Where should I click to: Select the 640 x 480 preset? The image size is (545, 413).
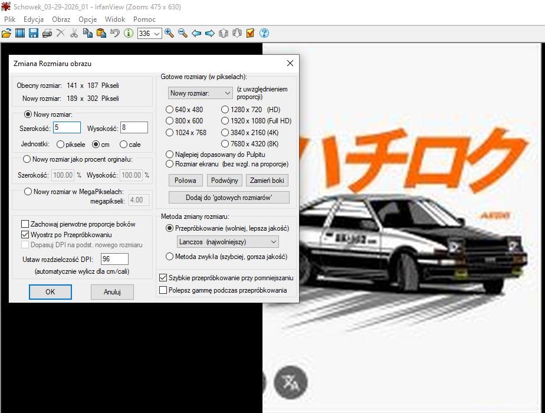click(x=169, y=110)
